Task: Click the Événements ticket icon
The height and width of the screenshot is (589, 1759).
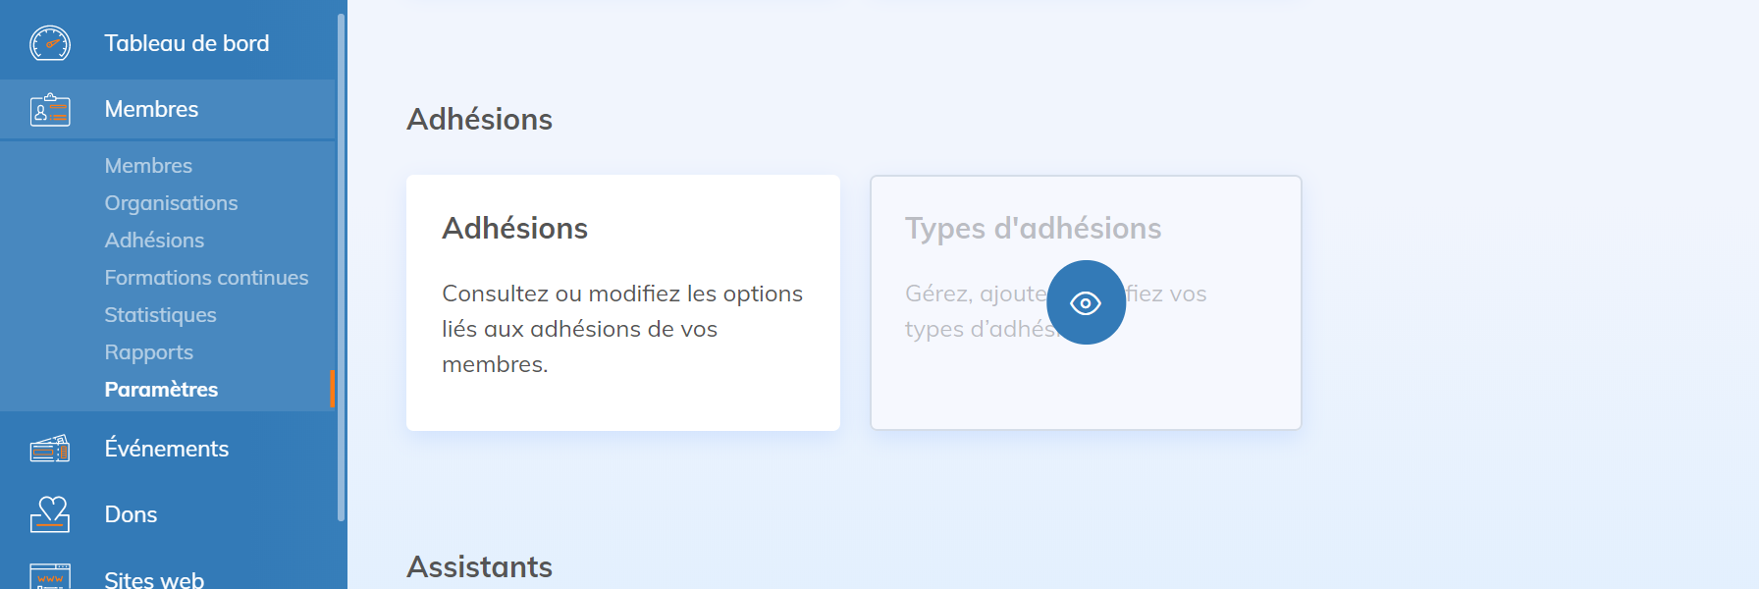Action: tap(50, 449)
